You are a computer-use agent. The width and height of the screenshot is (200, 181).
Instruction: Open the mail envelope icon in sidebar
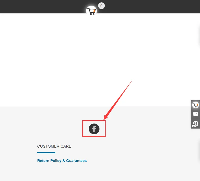(195, 114)
